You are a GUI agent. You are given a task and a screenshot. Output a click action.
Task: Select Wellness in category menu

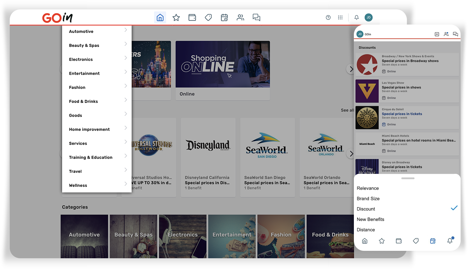click(x=97, y=185)
